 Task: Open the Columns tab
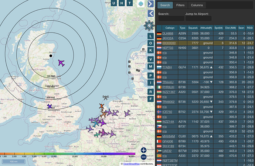(197, 5)
